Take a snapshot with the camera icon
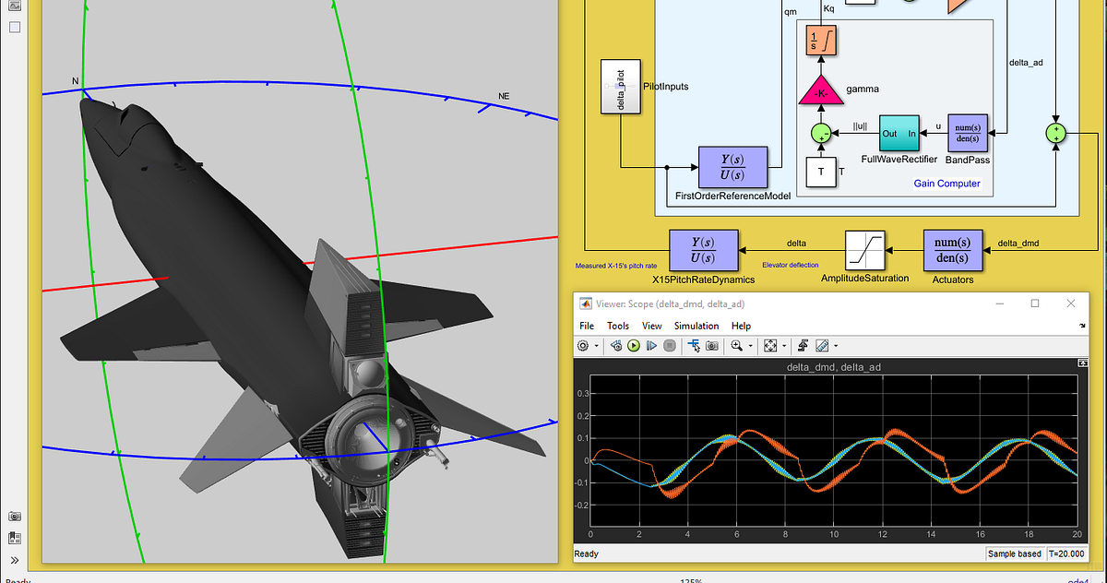1107x583 pixels. [x=713, y=346]
